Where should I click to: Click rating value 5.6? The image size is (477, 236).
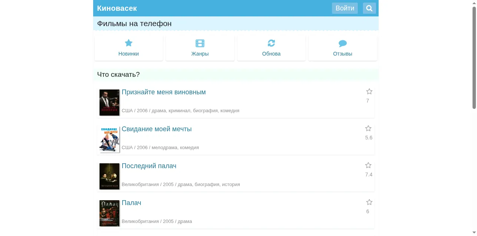369,138
